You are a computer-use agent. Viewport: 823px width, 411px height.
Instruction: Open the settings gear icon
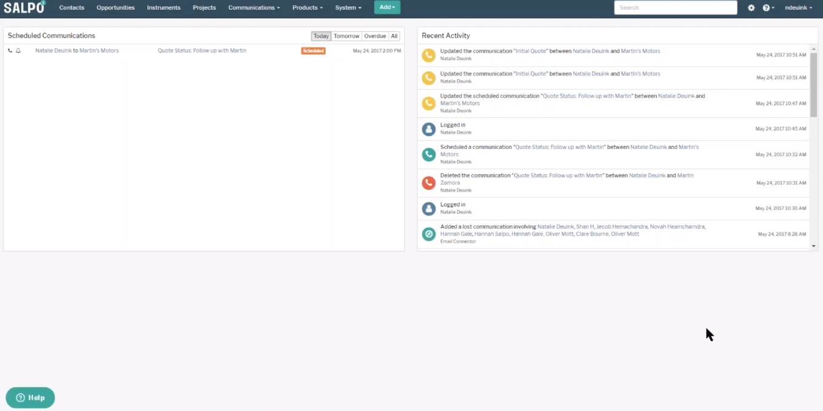click(751, 8)
